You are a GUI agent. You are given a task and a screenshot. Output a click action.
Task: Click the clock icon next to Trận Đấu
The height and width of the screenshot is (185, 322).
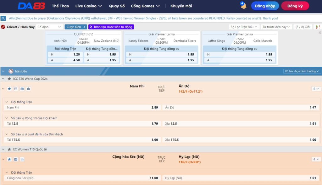(11, 71)
